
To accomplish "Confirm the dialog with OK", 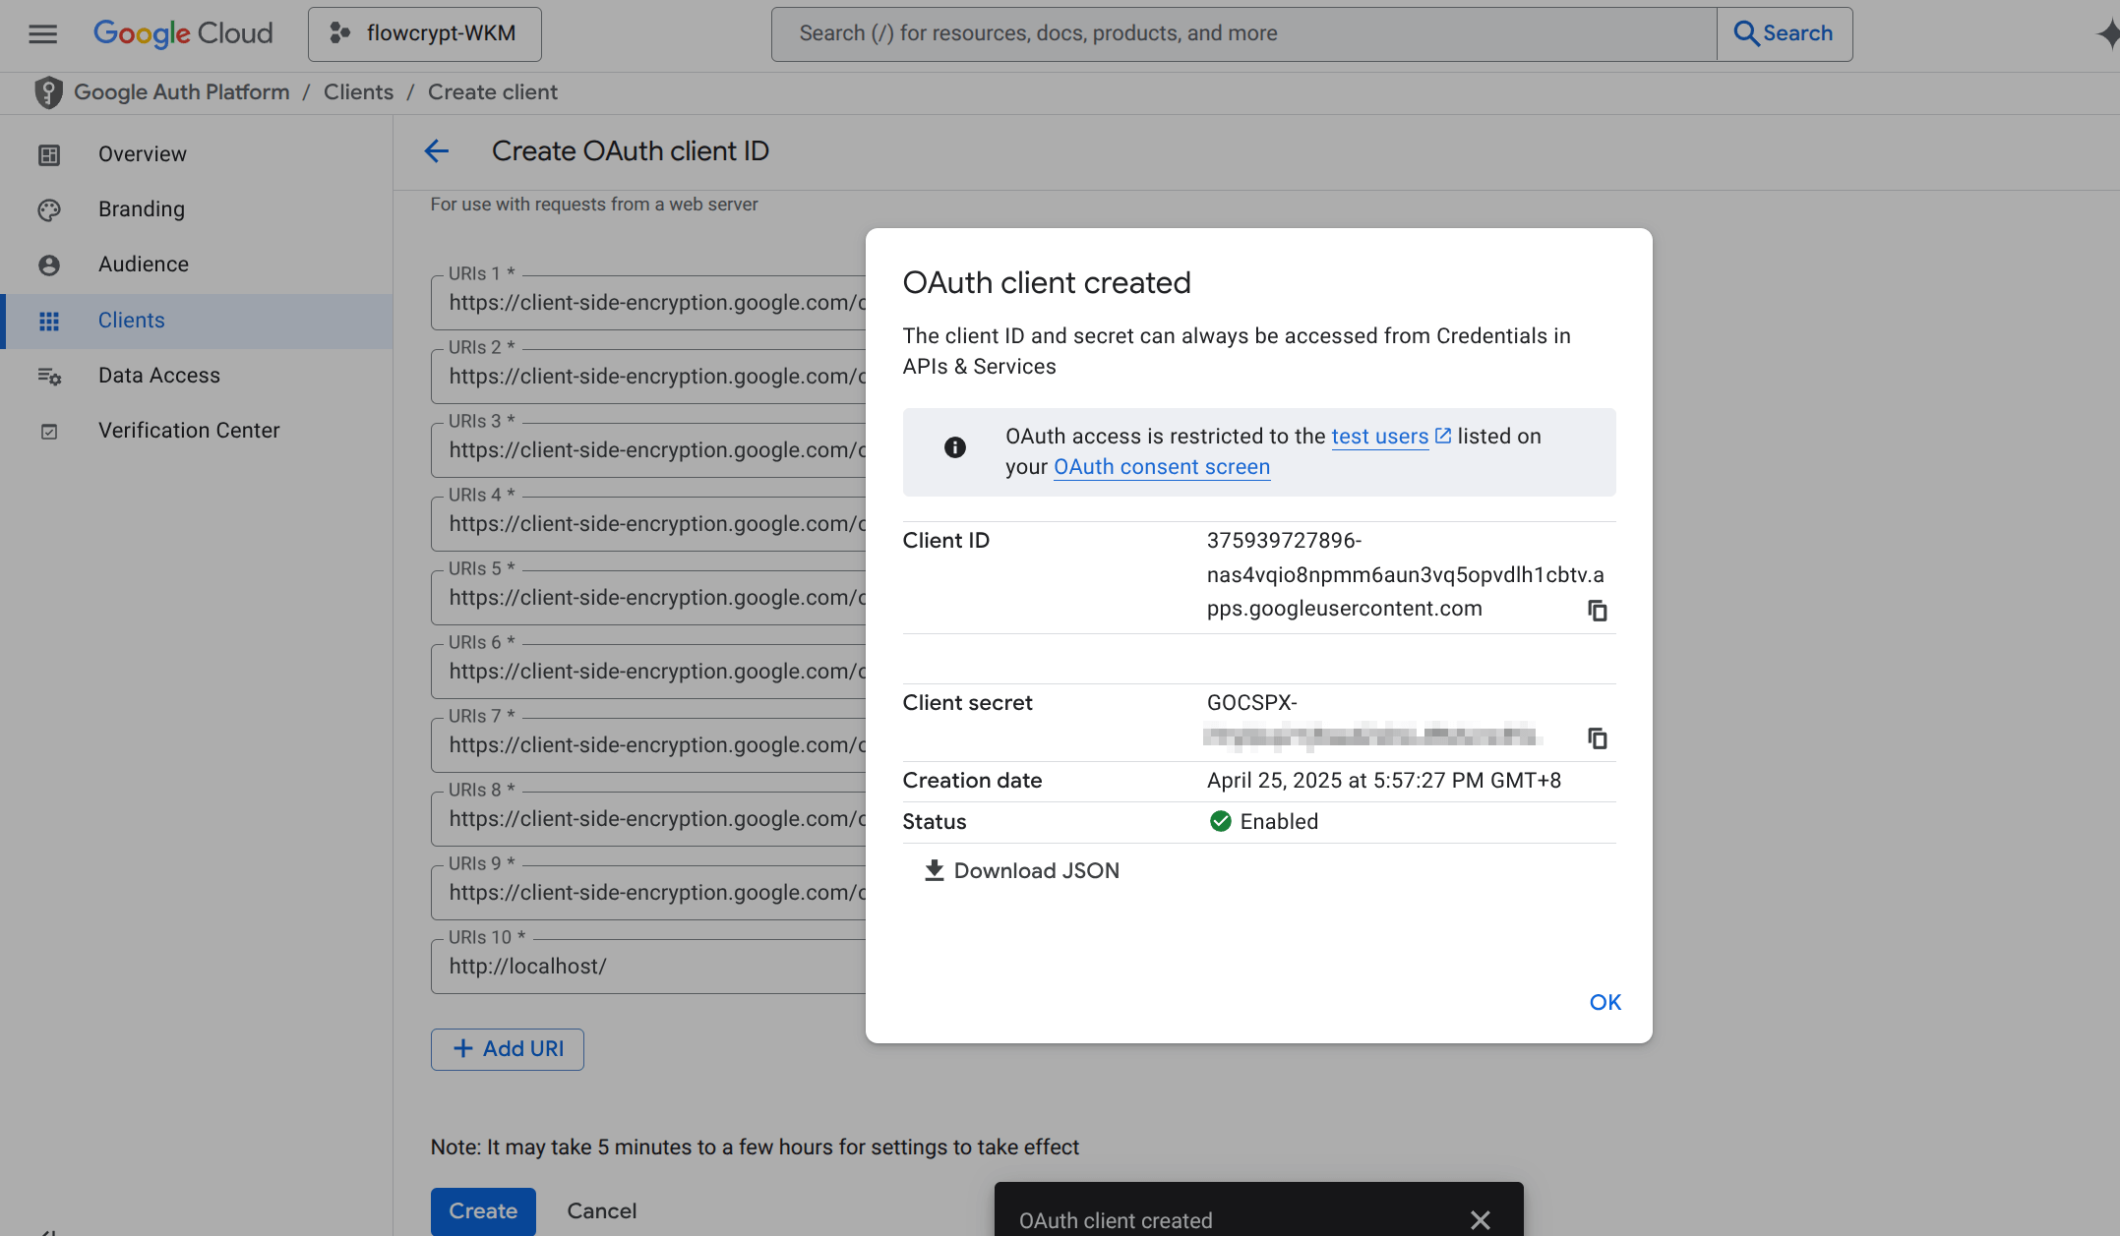I will [1605, 1003].
